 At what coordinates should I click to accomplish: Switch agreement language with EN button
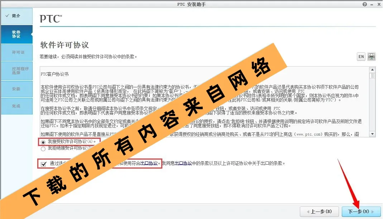(x=361, y=57)
